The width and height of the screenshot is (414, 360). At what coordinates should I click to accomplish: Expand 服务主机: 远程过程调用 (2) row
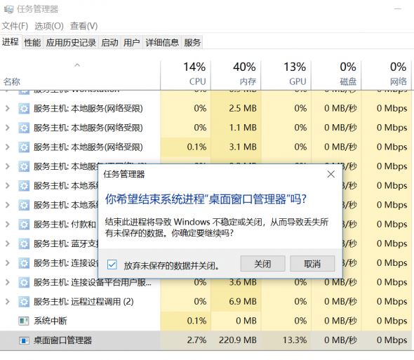(x=8, y=301)
